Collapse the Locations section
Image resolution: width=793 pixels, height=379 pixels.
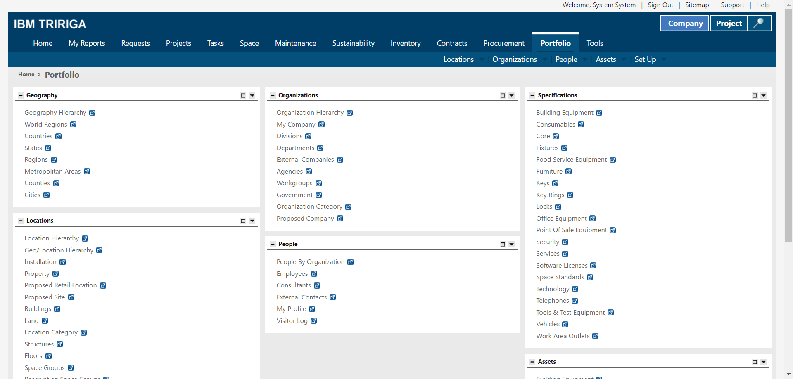click(21, 221)
